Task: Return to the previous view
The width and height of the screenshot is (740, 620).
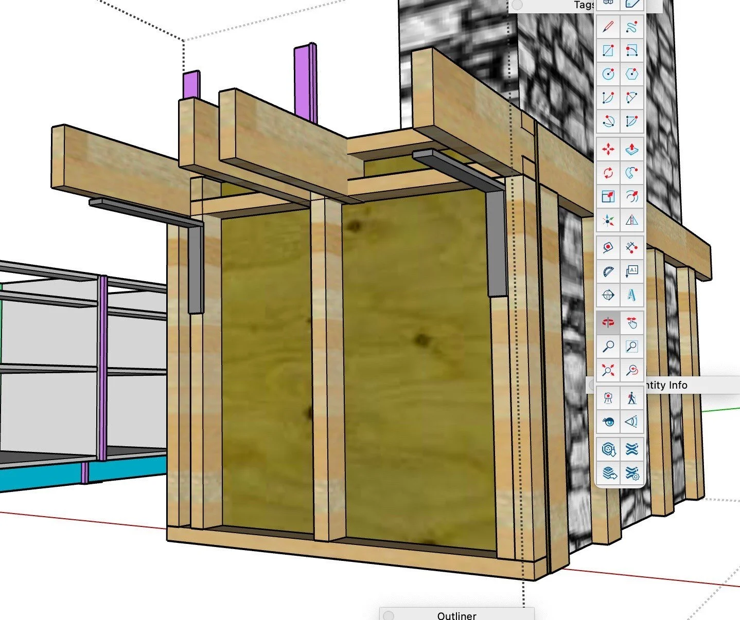Action: coord(632,370)
